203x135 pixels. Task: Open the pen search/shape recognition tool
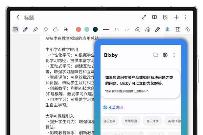coord(137,29)
